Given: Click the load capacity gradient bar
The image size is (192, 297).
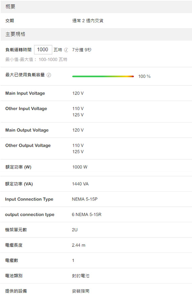Looking at the screenshot, I should pyautogui.click(x=103, y=76).
